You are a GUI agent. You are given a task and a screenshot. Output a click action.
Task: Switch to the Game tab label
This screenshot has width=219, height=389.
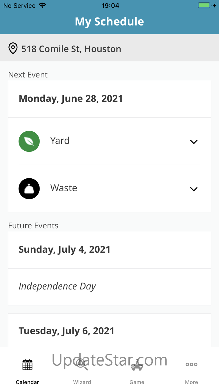[x=137, y=382]
